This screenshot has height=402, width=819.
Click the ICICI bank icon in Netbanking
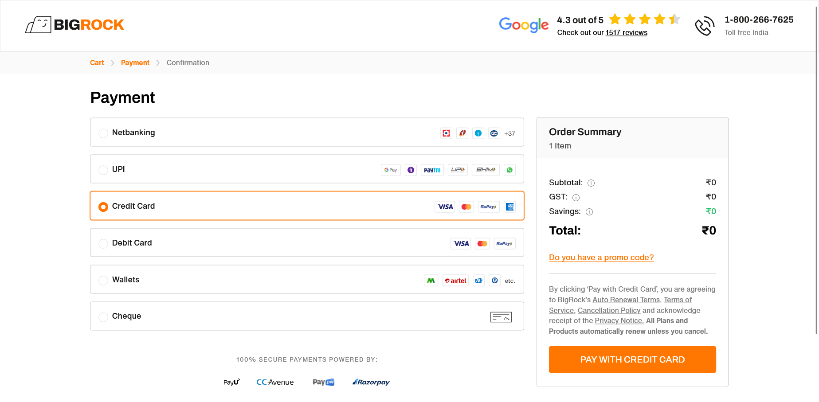[462, 133]
